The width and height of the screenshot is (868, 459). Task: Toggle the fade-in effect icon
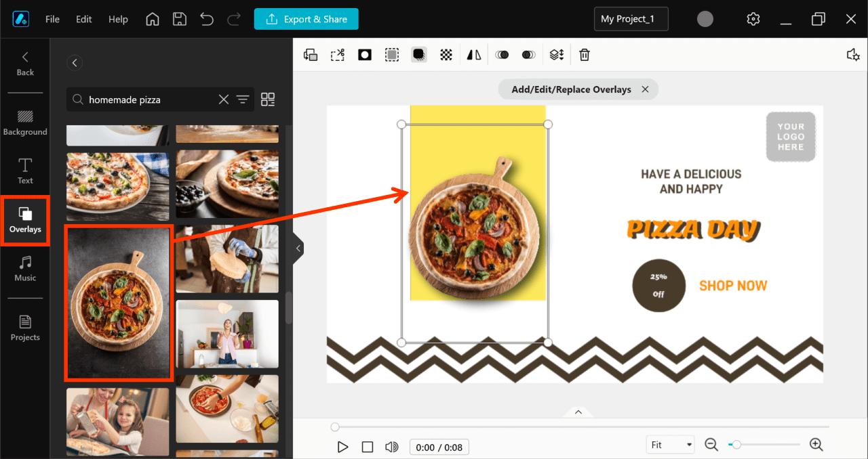[x=502, y=54]
